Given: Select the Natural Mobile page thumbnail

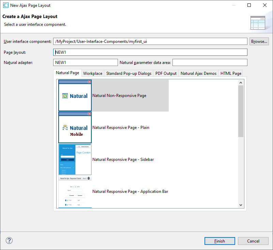Looking at the screenshot, I should (x=75, y=128).
